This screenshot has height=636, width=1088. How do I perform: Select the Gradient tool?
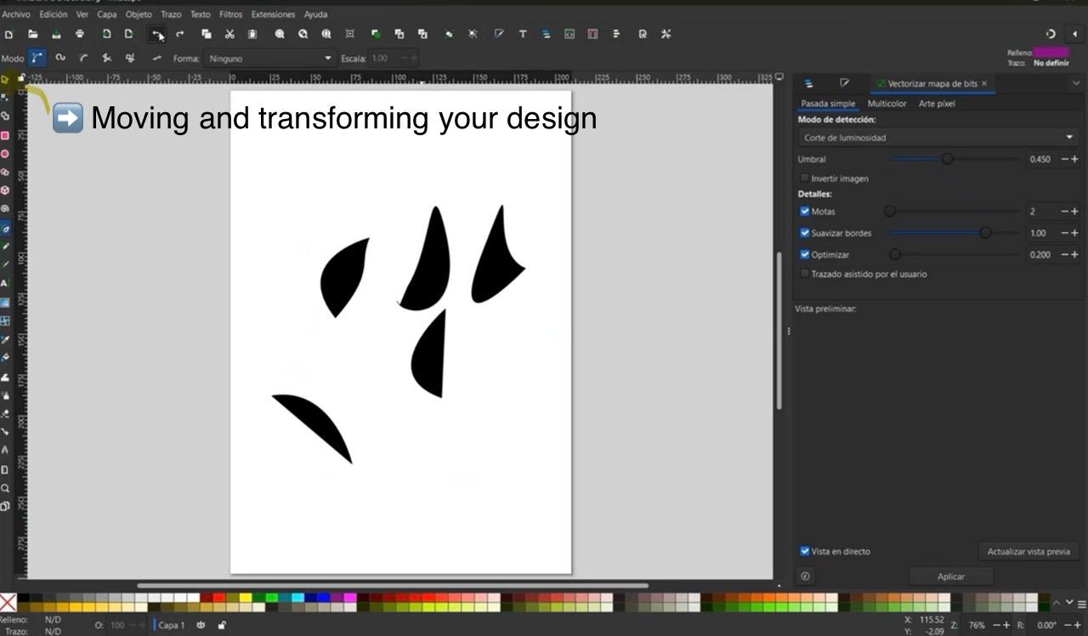coord(5,302)
